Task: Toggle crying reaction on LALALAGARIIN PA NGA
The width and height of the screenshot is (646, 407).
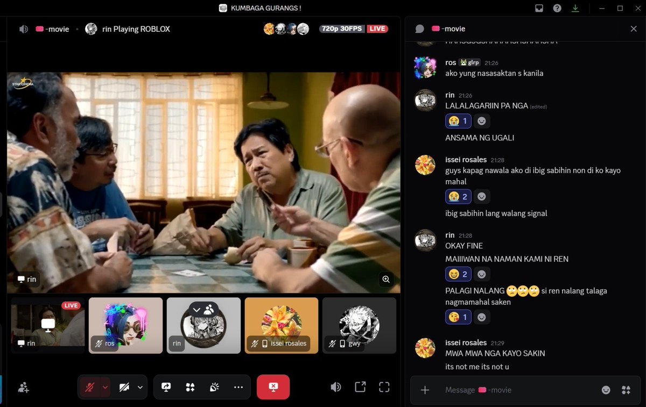Action: tap(458, 121)
